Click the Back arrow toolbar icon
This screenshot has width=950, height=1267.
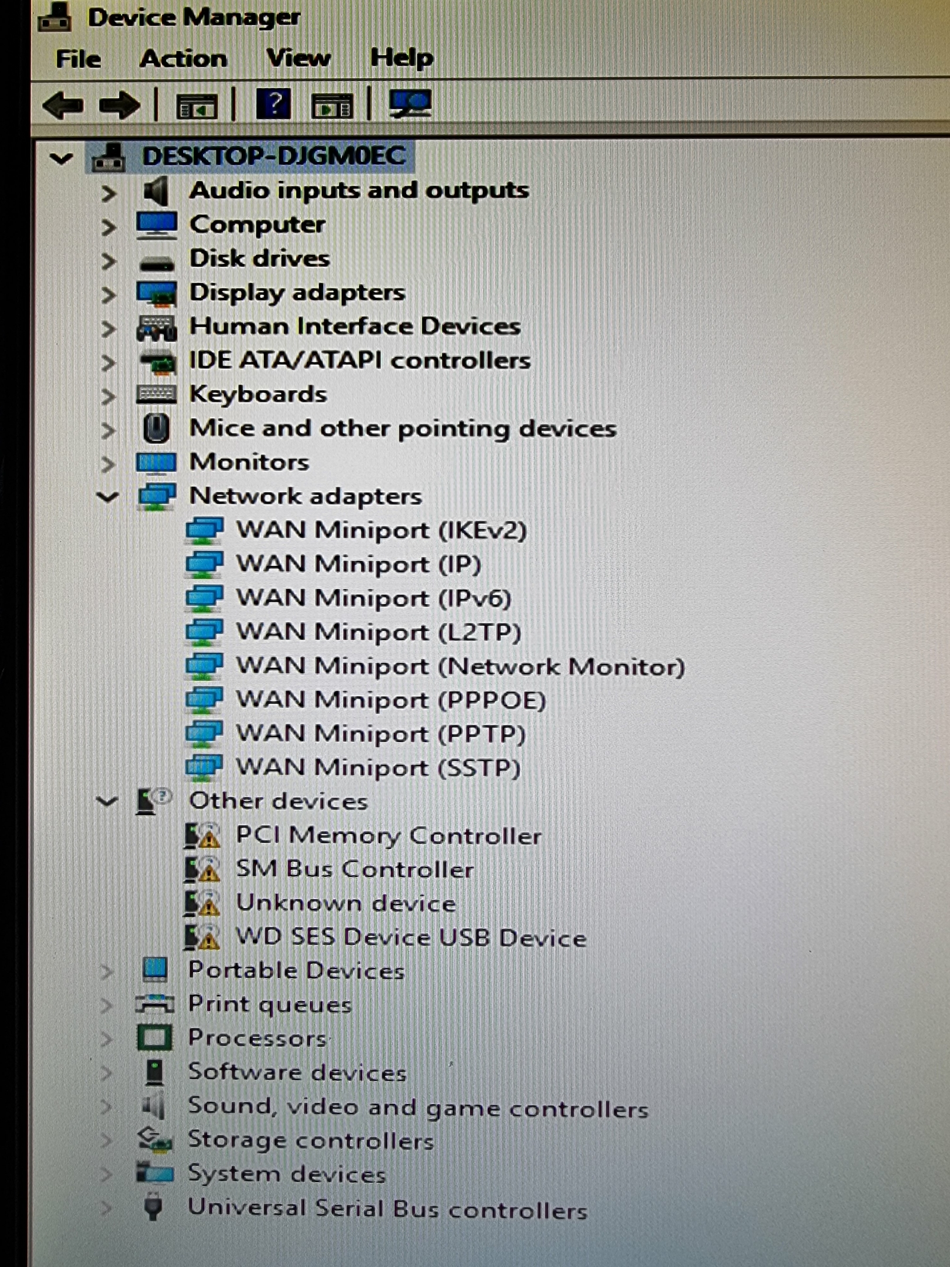pyautogui.click(x=63, y=106)
